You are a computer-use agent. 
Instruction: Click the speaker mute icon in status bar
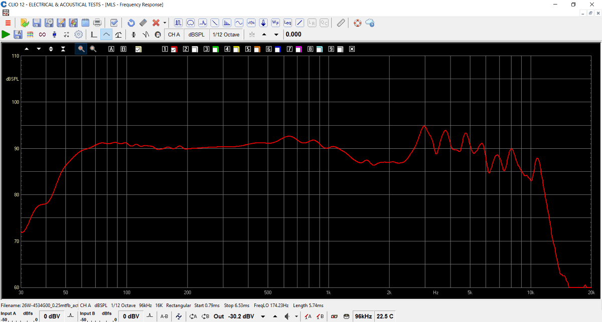pos(287,316)
